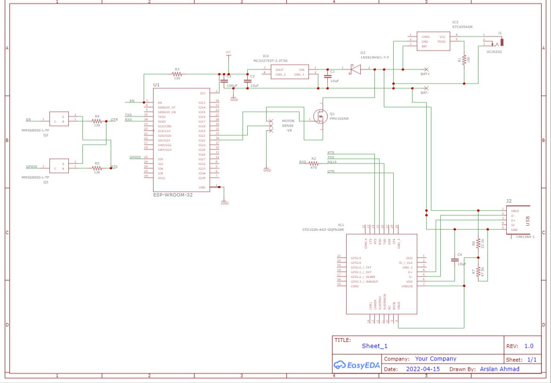Viewport: 551px width, 383px height.
Task: Select the IC4 MC33275ST-3.3T3G regulator block
Action: pyautogui.click(x=290, y=72)
